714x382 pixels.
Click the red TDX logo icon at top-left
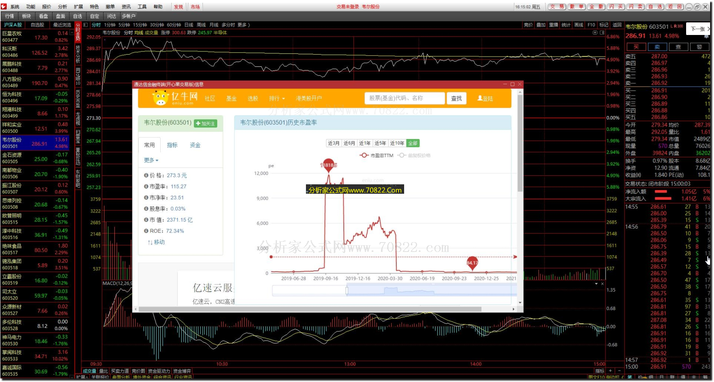(x=4, y=7)
